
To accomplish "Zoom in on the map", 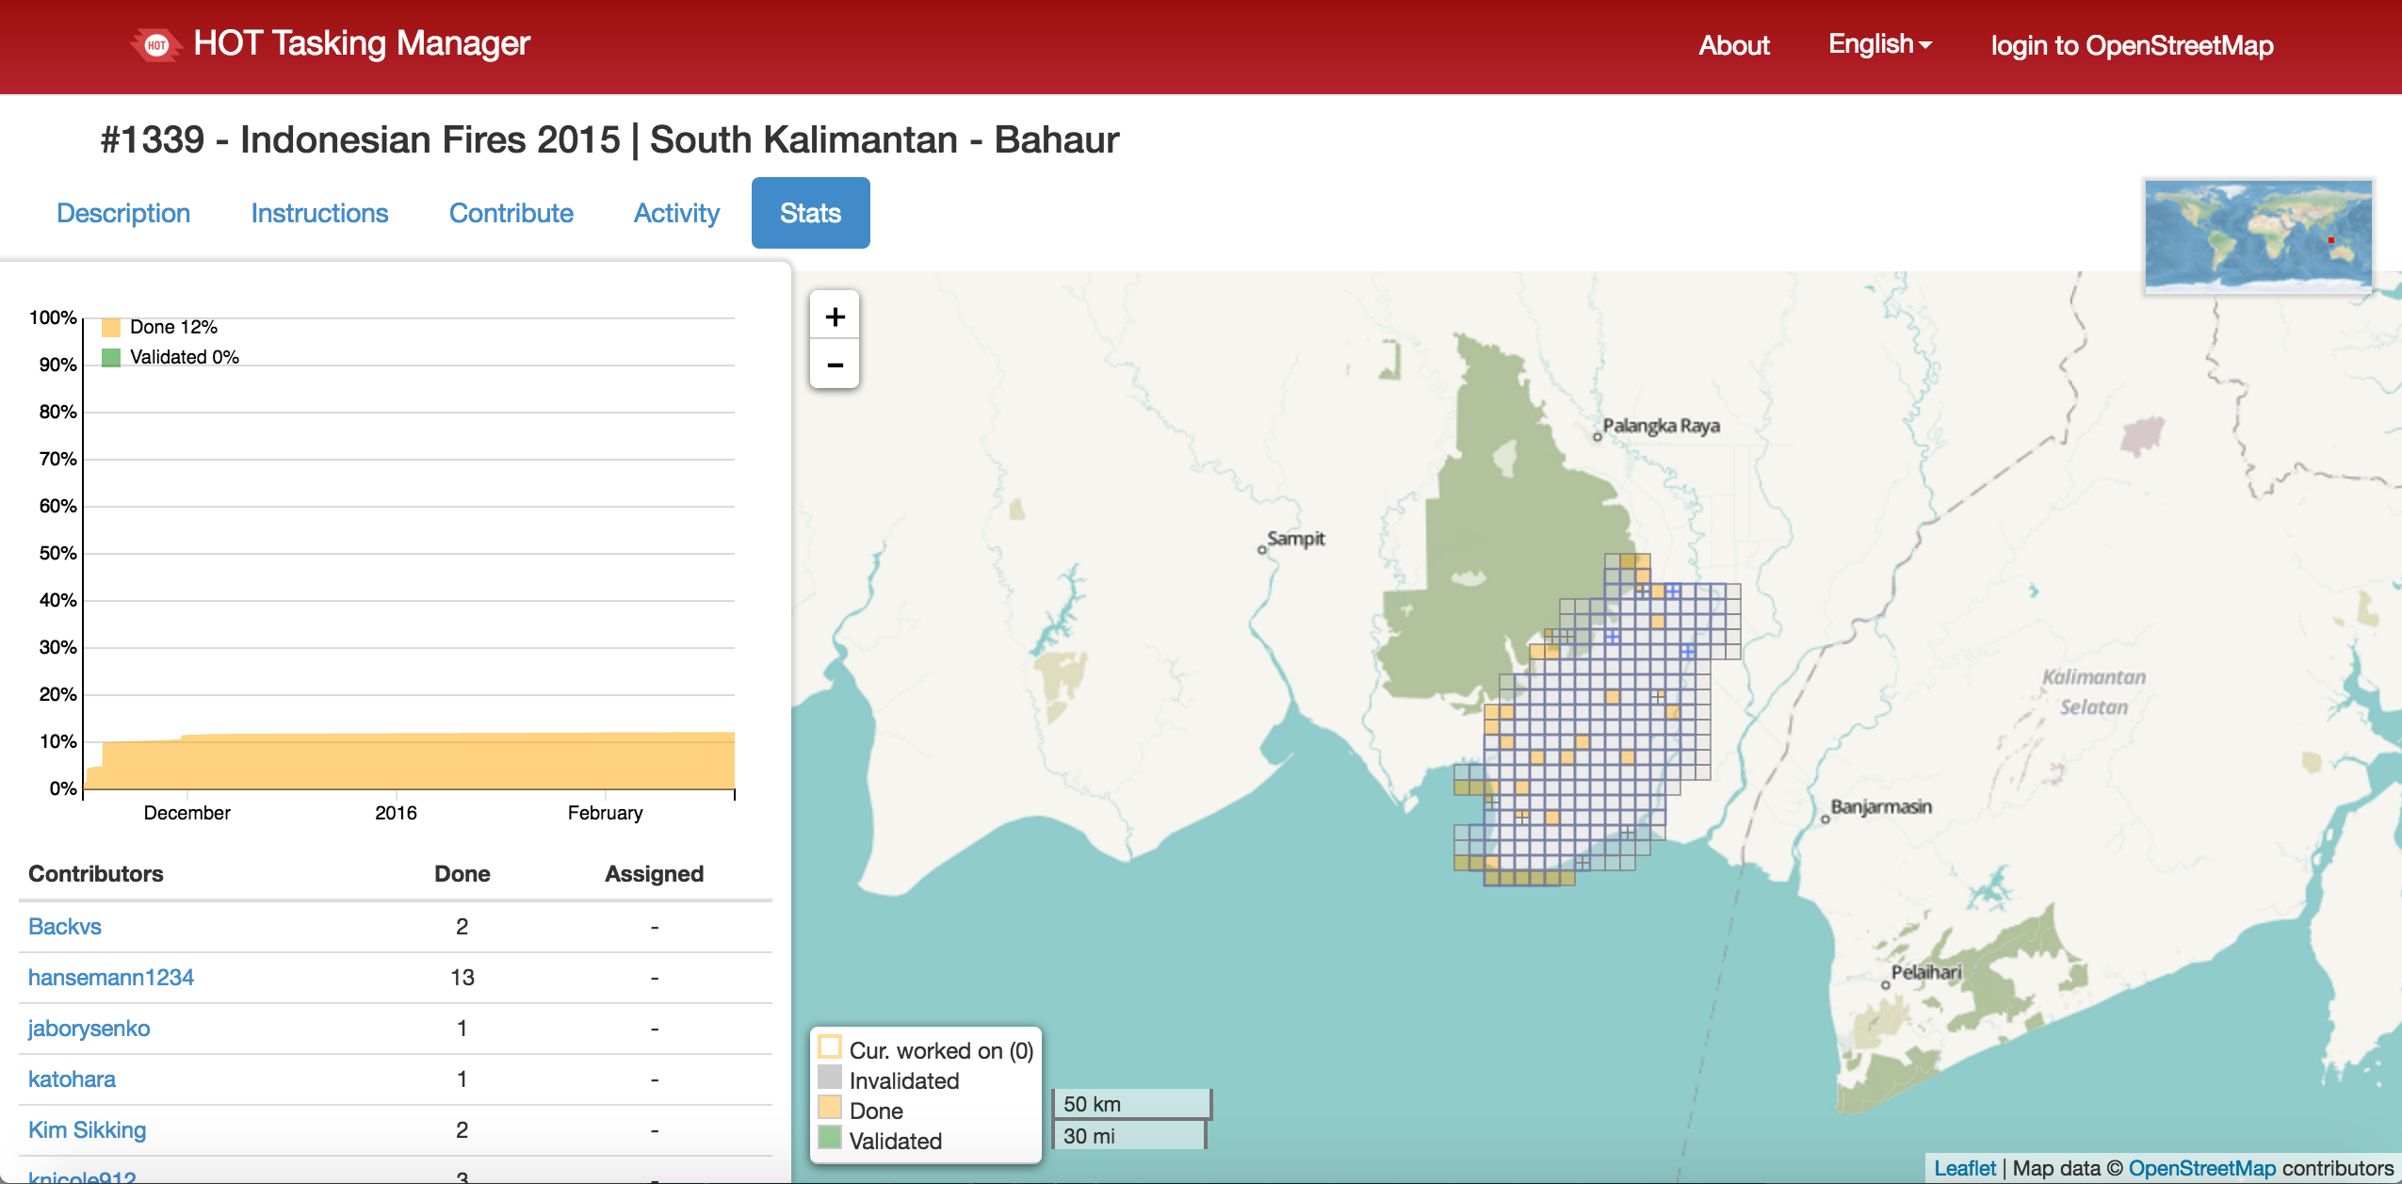I will click(835, 316).
